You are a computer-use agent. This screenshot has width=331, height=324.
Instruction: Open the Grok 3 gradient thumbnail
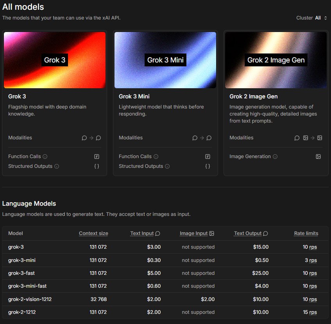pyautogui.click(x=55, y=60)
